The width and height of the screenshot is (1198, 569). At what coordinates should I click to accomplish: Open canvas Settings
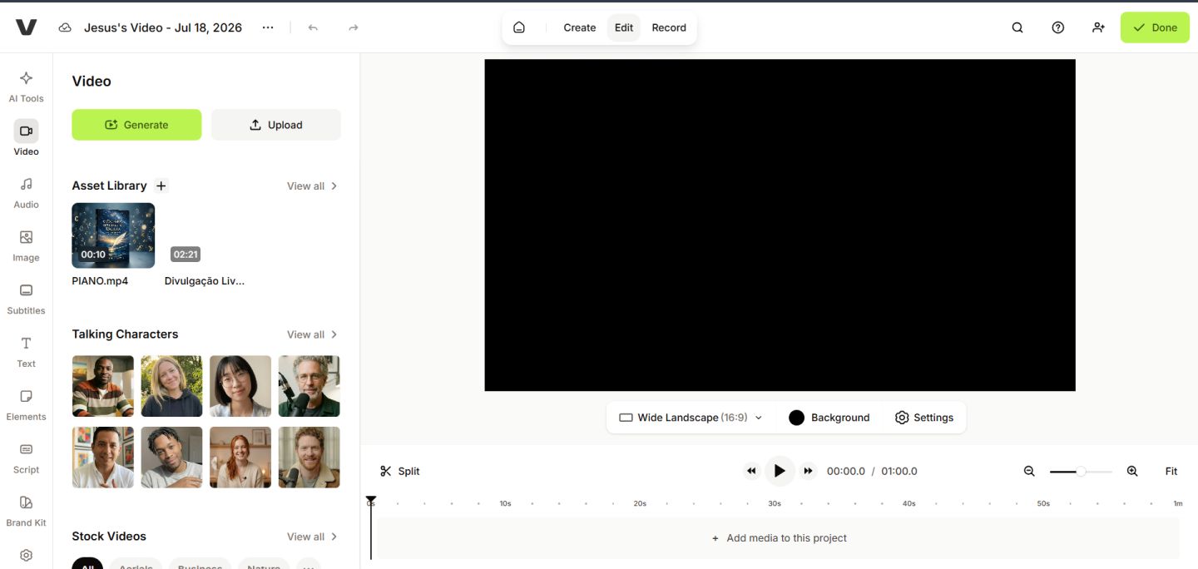click(x=924, y=418)
